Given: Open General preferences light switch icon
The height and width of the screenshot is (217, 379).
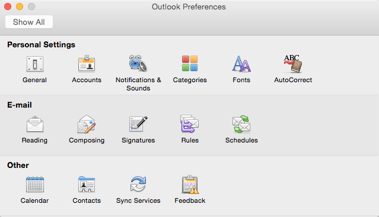Looking at the screenshot, I should click(35, 64).
